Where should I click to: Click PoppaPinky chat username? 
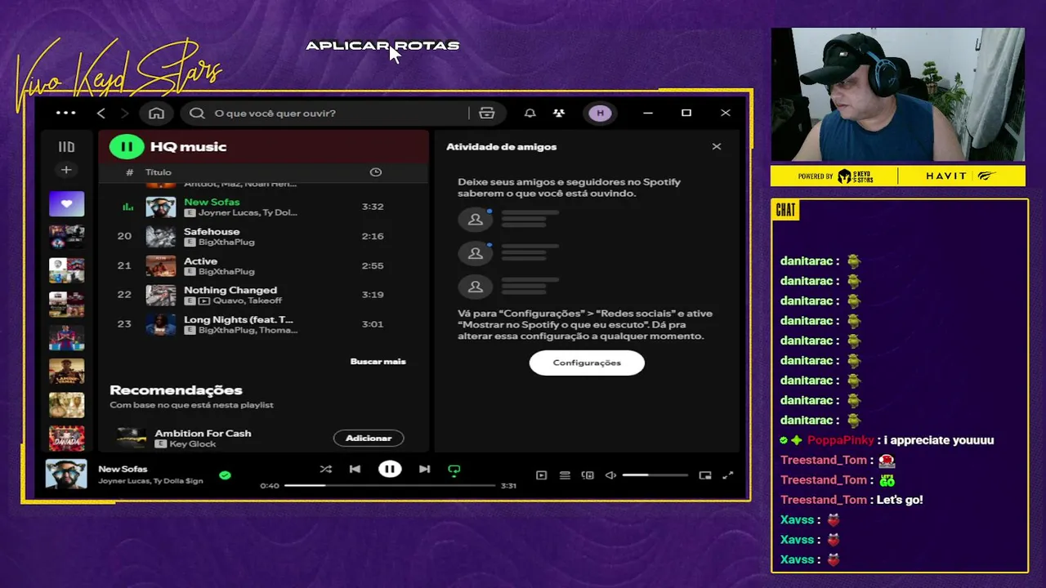tap(840, 440)
